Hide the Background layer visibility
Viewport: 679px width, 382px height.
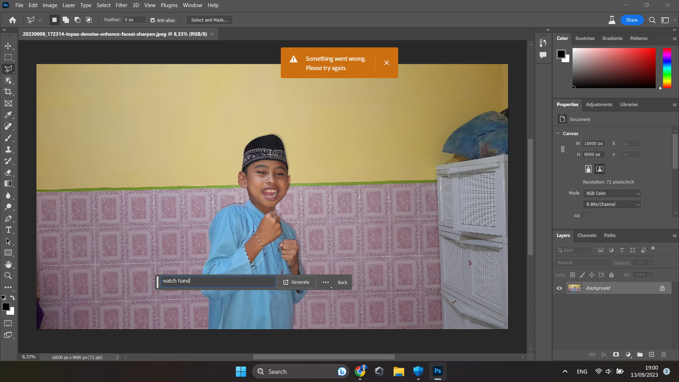click(x=559, y=288)
